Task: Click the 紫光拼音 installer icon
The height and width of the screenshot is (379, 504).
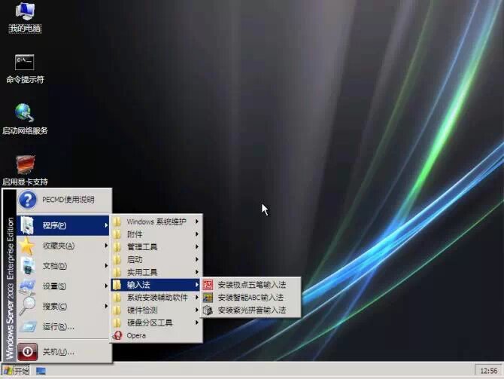Action: (208, 310)
